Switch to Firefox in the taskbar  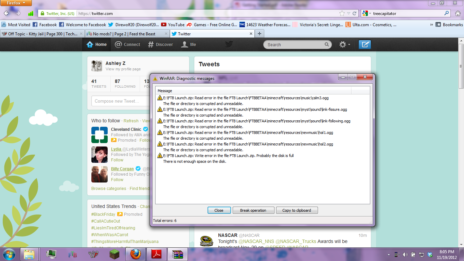tap(136, 254)
